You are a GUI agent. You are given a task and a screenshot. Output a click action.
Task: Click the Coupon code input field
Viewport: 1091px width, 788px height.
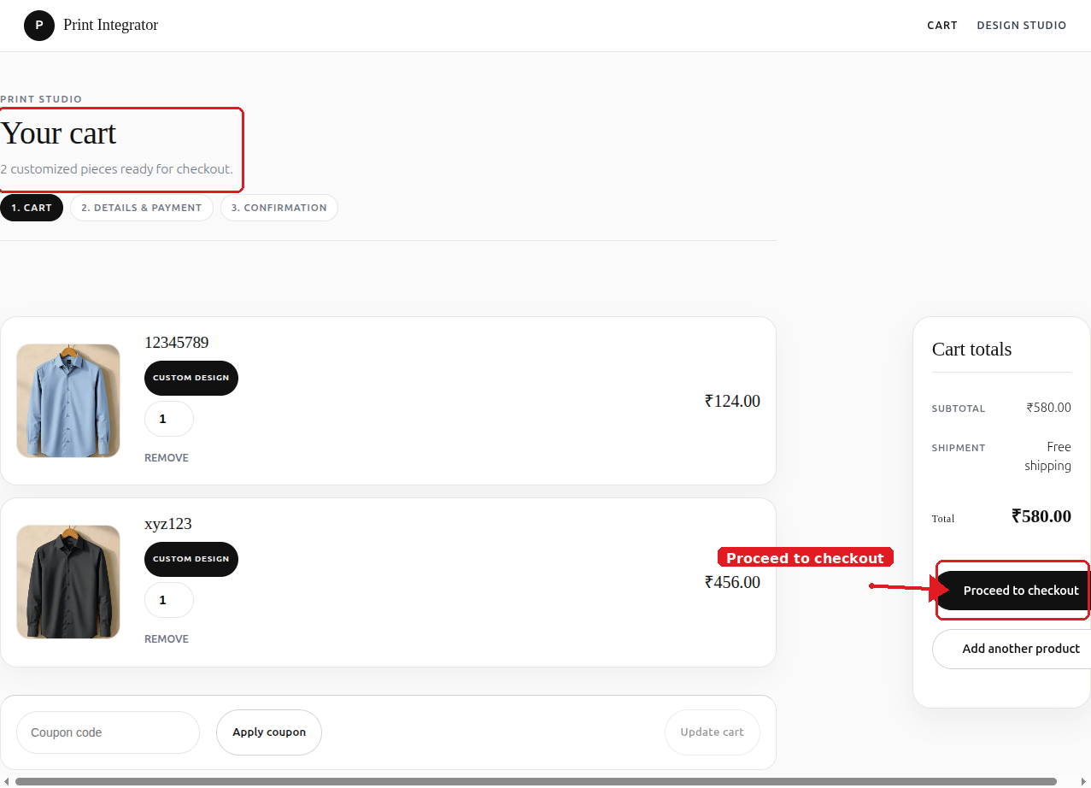point(108,732)
